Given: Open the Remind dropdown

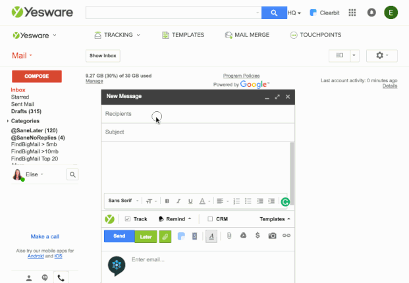Looking at the screenshot, I should pyautogui.click(x=175, y=219).
